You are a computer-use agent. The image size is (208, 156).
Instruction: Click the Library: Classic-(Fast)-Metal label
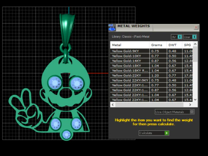click(x=130, y=37)
